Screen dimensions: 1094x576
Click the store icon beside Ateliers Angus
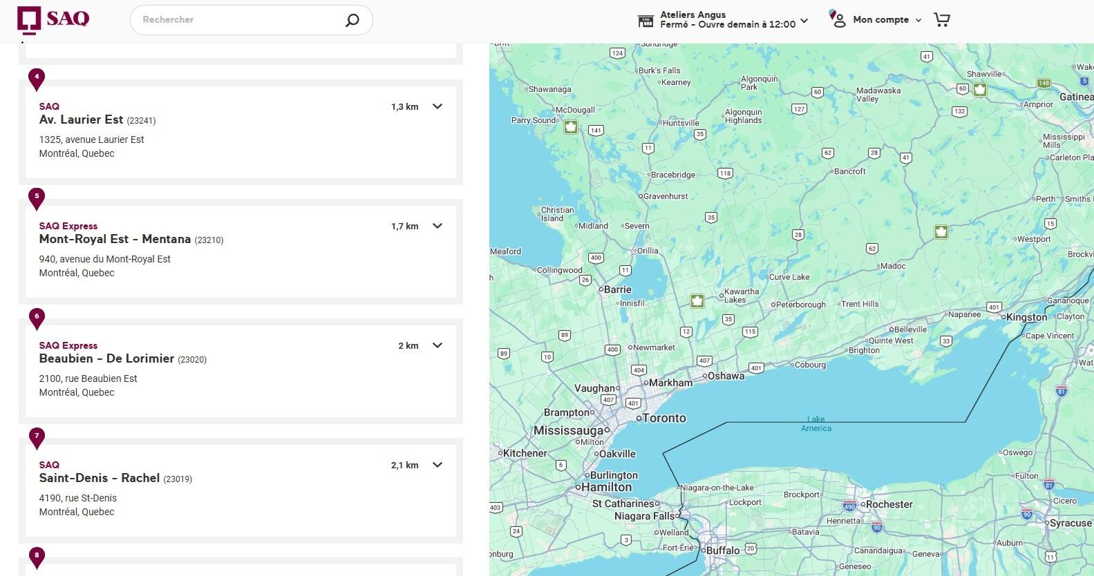pos(645,20)
